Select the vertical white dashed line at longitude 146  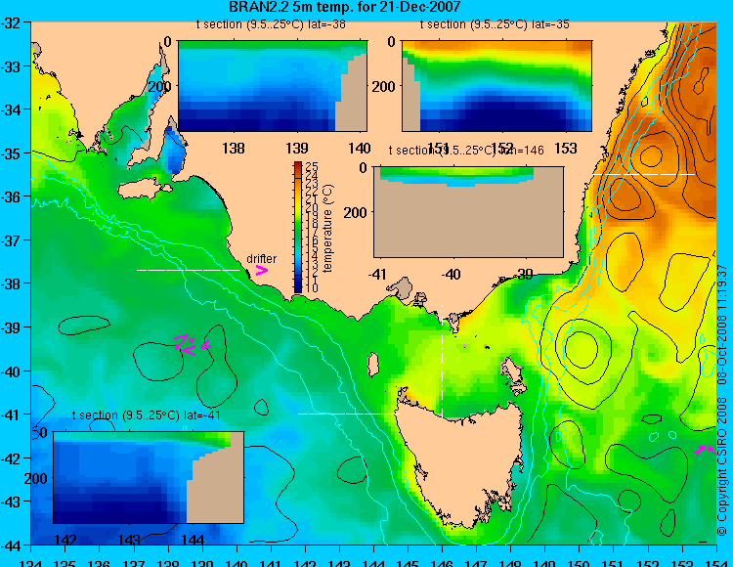[x=442, y=361]
